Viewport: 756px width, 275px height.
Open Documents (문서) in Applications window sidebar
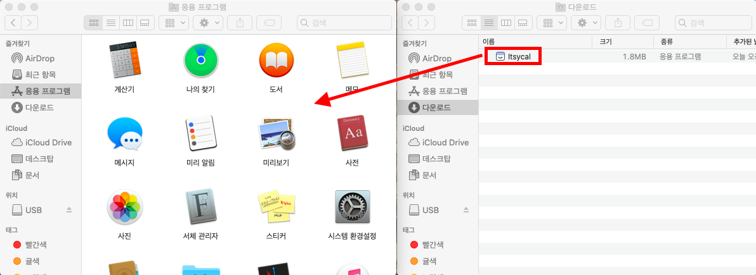pos(41,175)
